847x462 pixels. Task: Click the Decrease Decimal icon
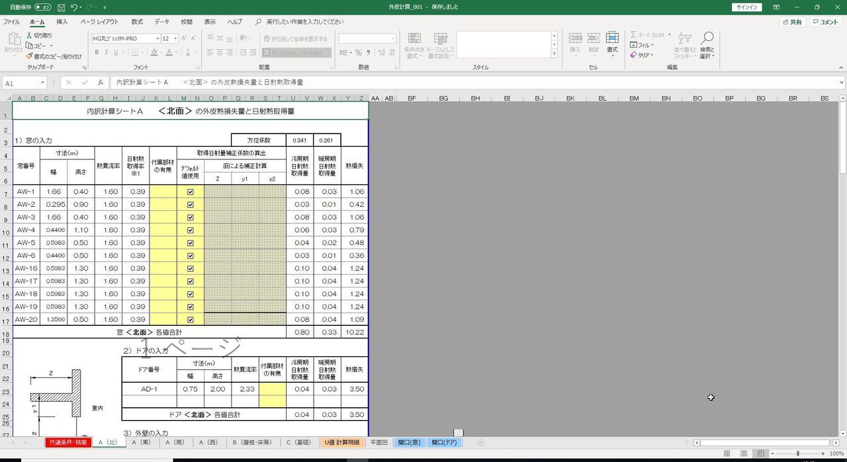coord(391,52)
